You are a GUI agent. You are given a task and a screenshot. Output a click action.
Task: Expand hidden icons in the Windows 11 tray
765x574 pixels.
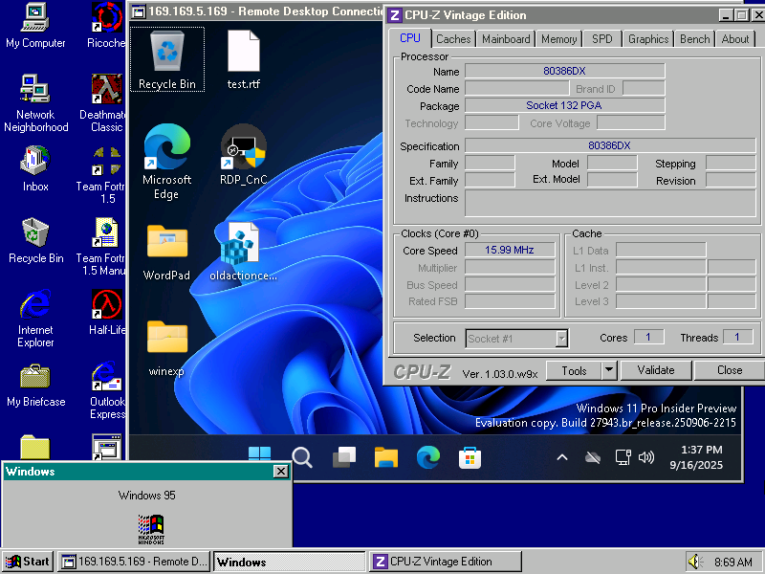point(562,457)
